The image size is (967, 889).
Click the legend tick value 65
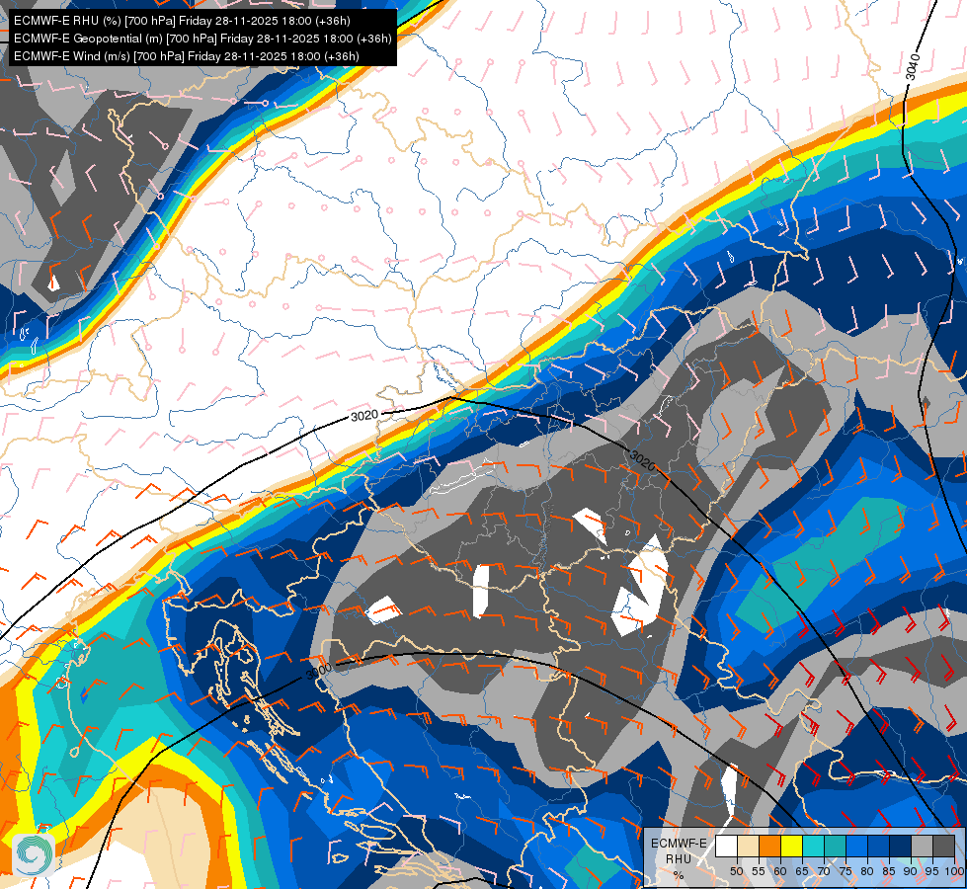[802, 872]
